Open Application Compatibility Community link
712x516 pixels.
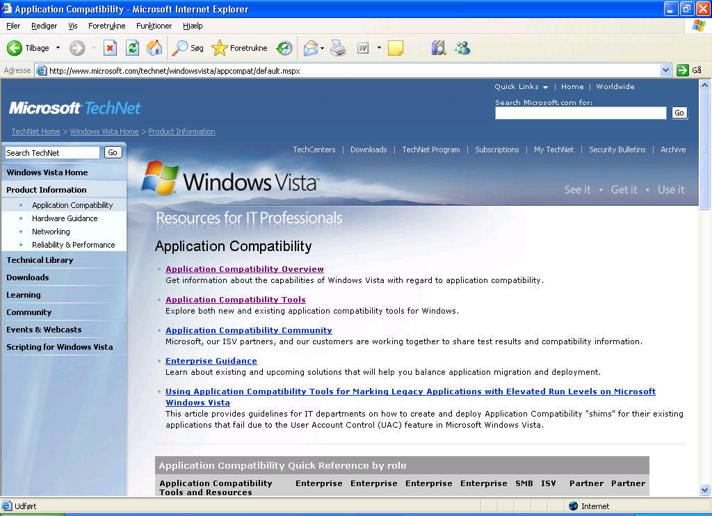tap(248, 330)
